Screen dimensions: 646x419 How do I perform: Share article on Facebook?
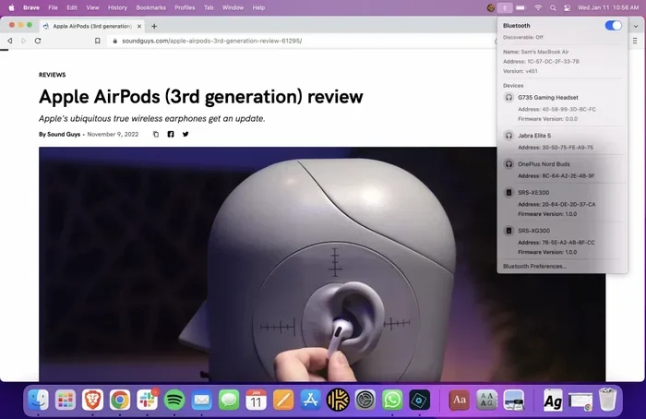171,135
